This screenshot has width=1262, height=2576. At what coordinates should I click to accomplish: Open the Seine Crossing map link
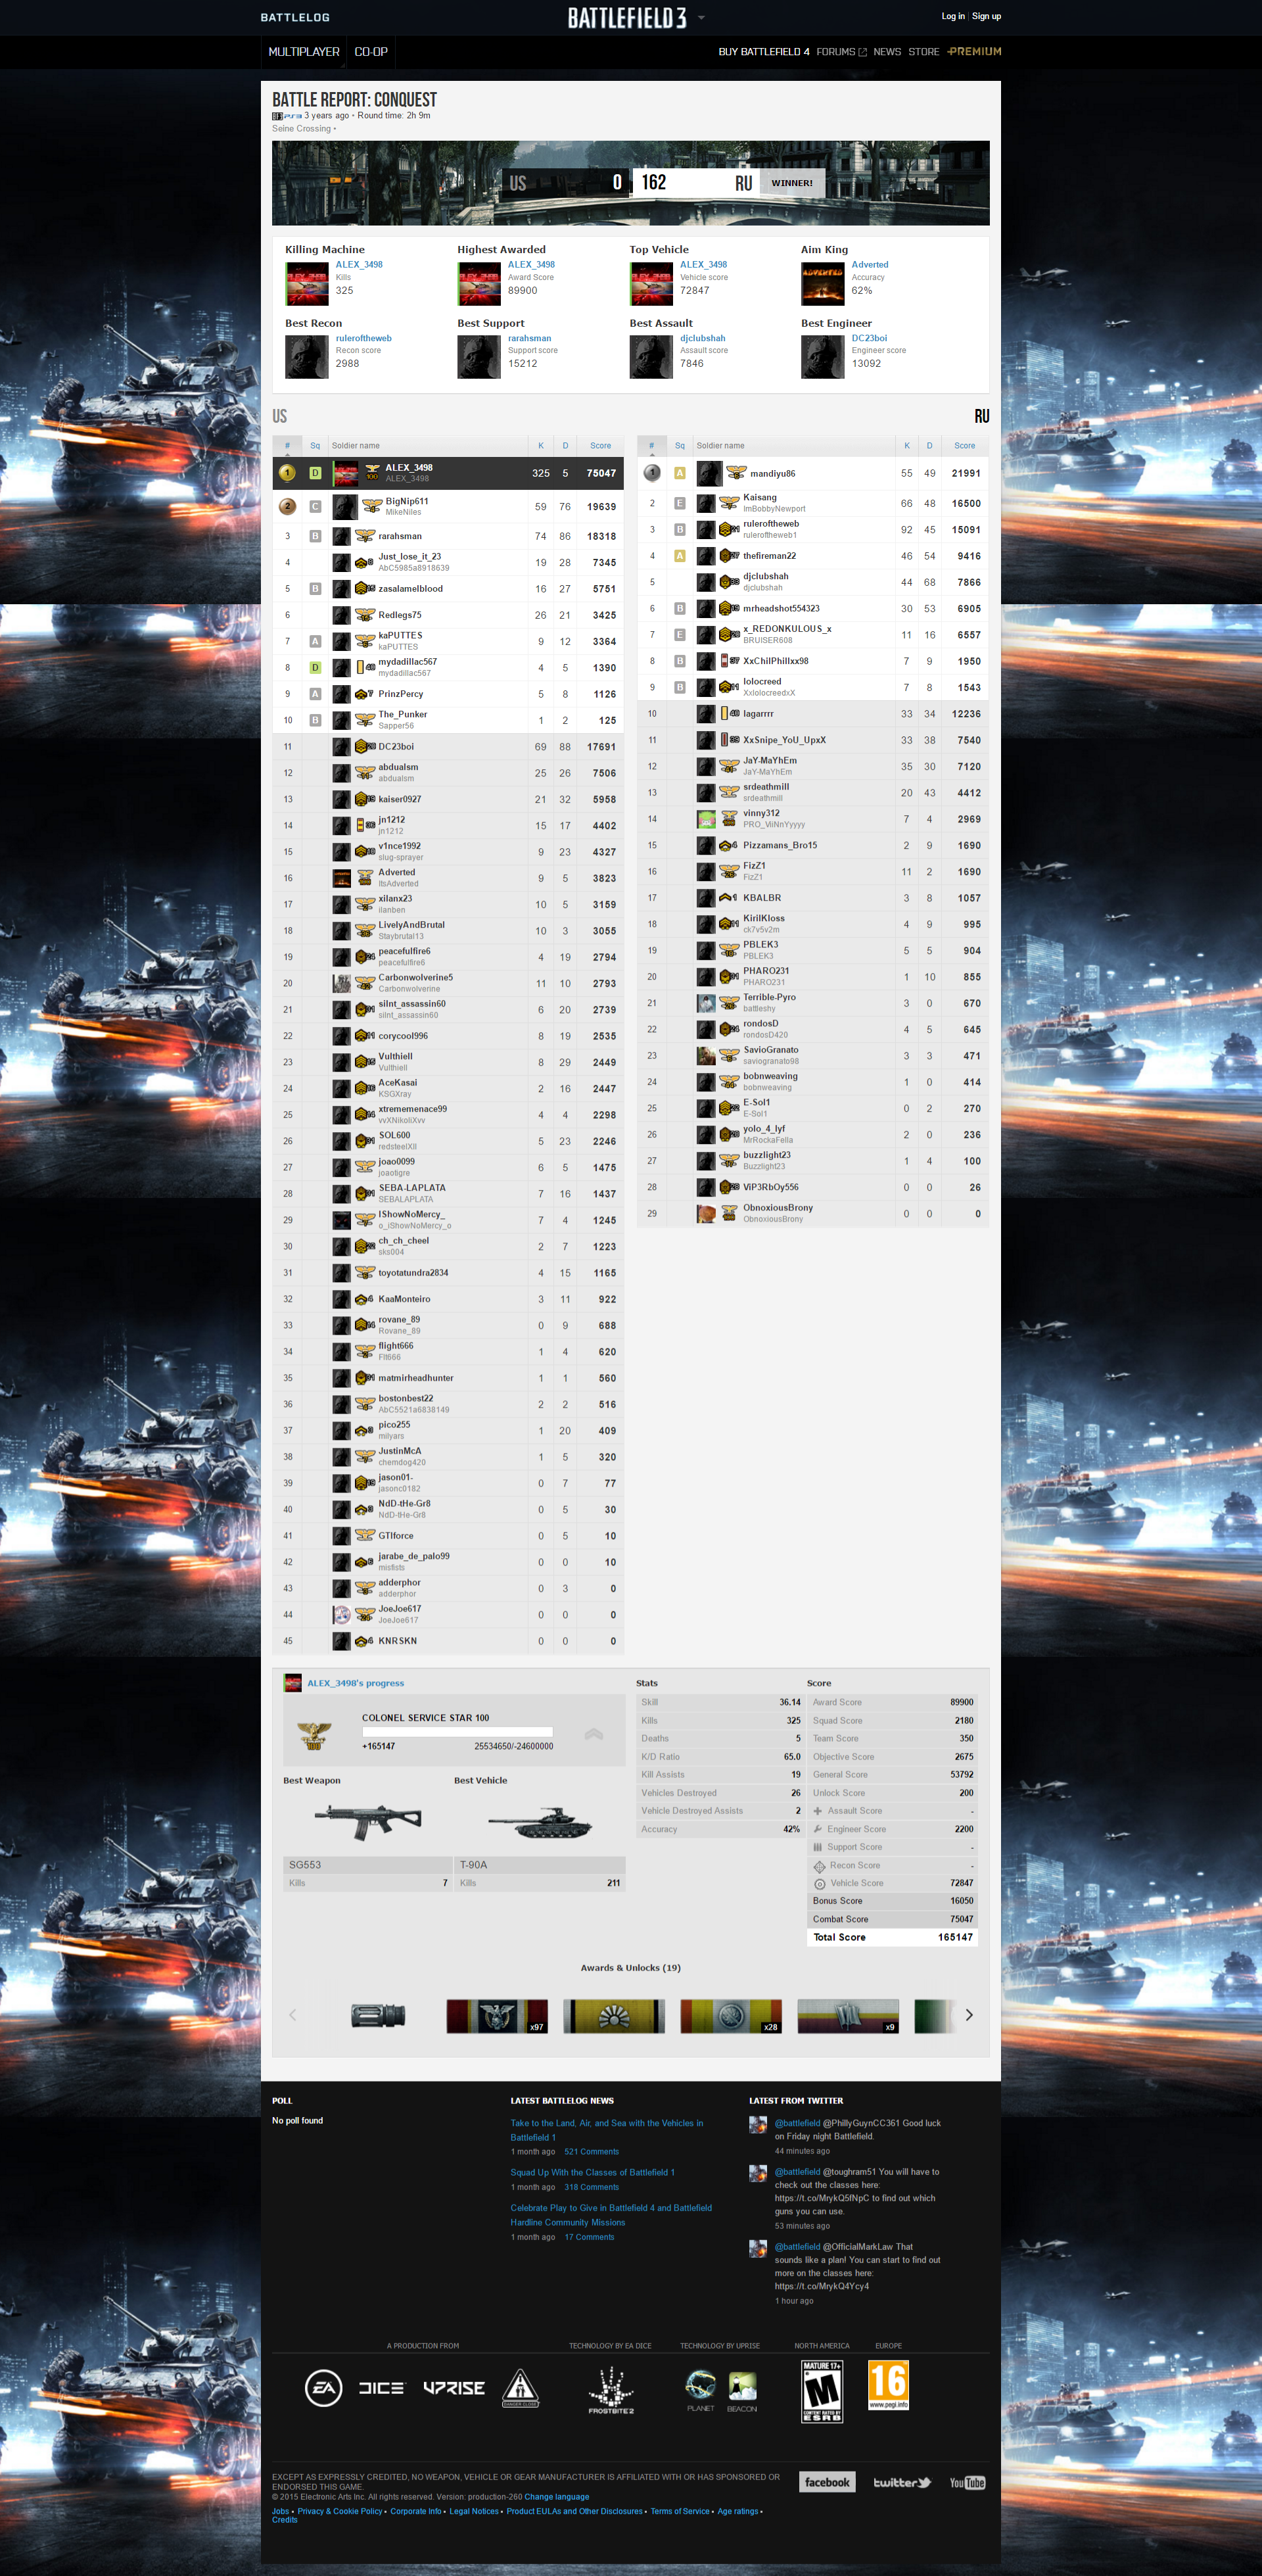301,129
